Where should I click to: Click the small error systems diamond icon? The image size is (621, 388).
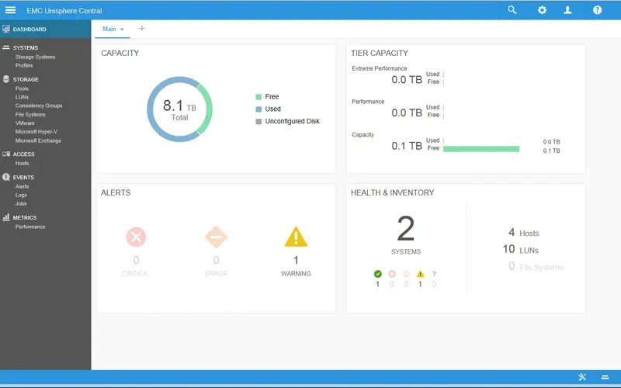coord(406,274)
